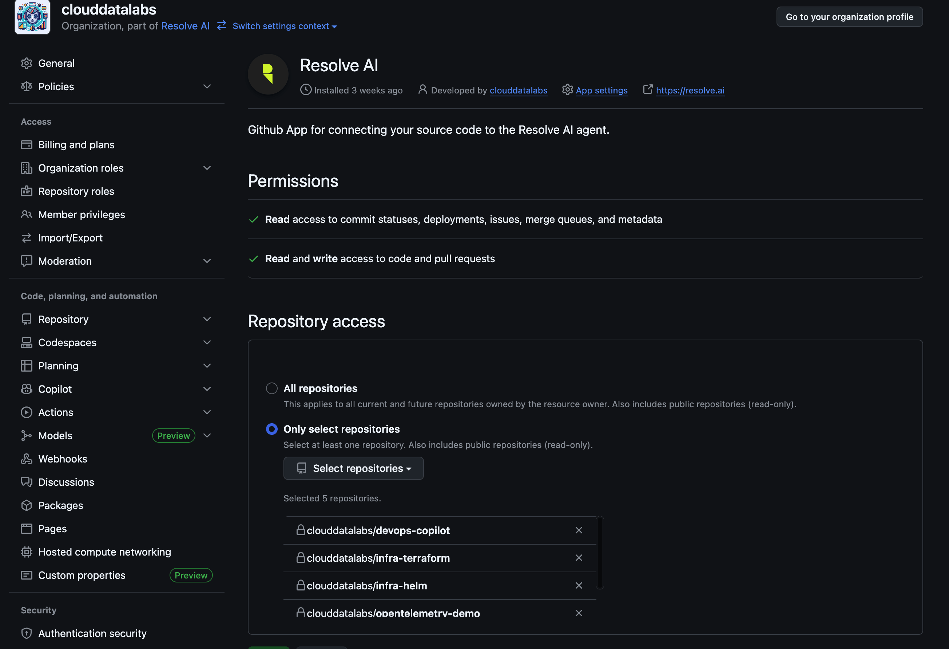Expand the Organization roles chevron
This screenshot has height=649, width=949.
[207, 168]
